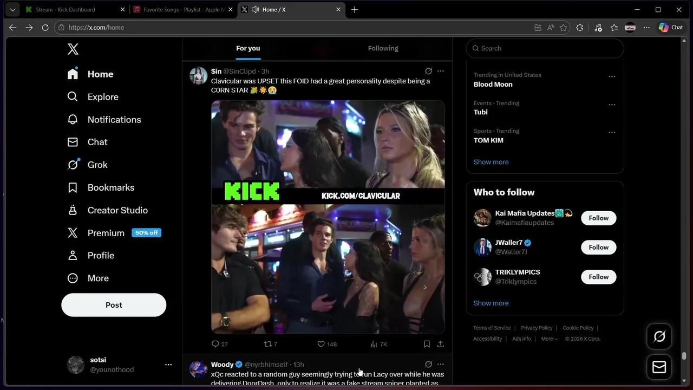
Task: Open Creator Studio
Action: pos(107,210)
